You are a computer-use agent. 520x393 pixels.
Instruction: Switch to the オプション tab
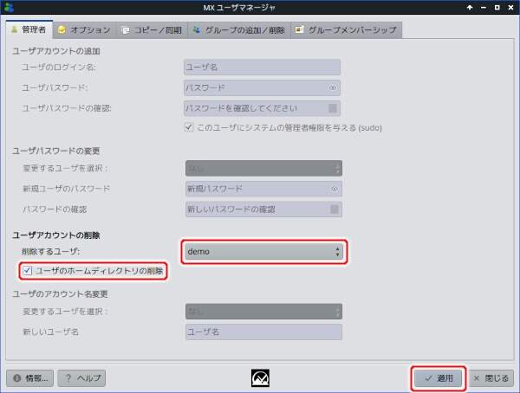(84, 30)
